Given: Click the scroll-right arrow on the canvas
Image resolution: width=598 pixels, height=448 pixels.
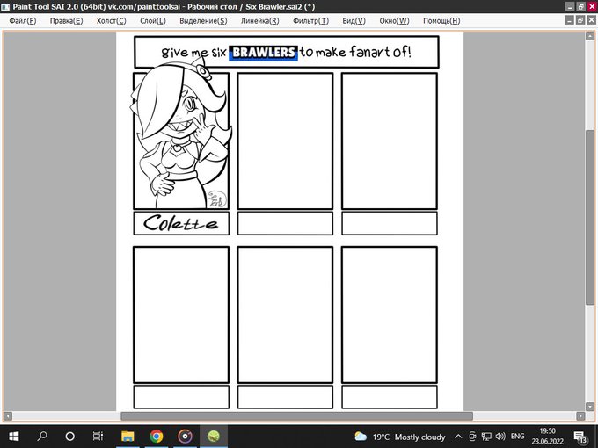Looking at the screenshot, I should point(580,416).
